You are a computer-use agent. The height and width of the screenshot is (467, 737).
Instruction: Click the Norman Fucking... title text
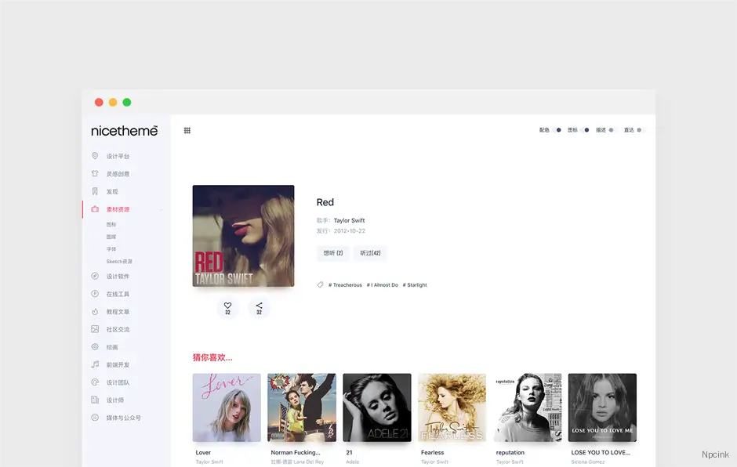295,452
